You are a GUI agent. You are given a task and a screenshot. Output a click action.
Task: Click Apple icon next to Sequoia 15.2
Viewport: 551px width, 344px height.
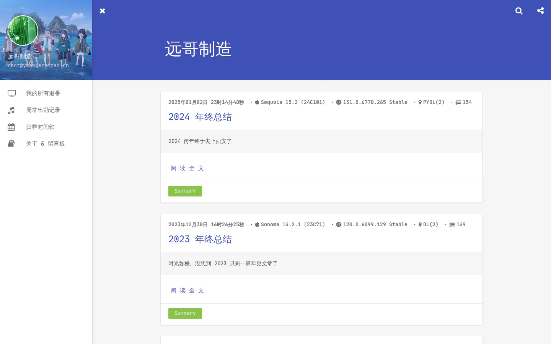257,102
